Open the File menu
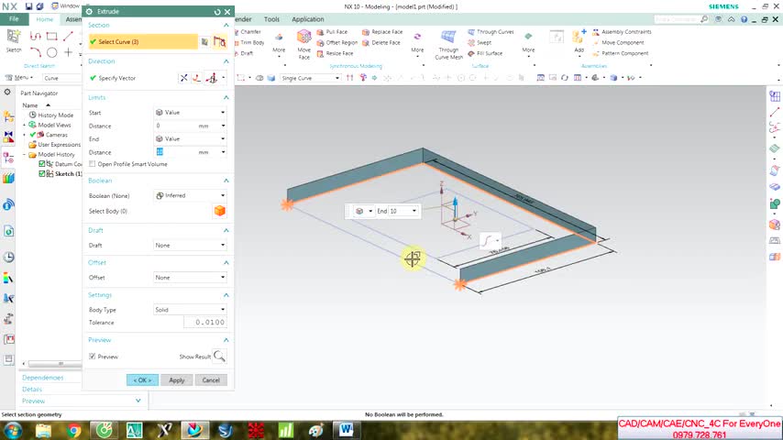The height and width of the screenshot is (440, 783). [14, 19]
